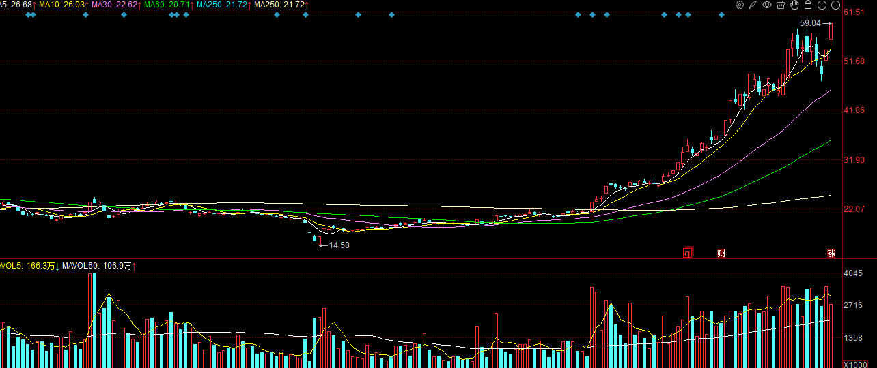
Task: Click the 1358 volume axis value
Action: click(x=854, y=337)
